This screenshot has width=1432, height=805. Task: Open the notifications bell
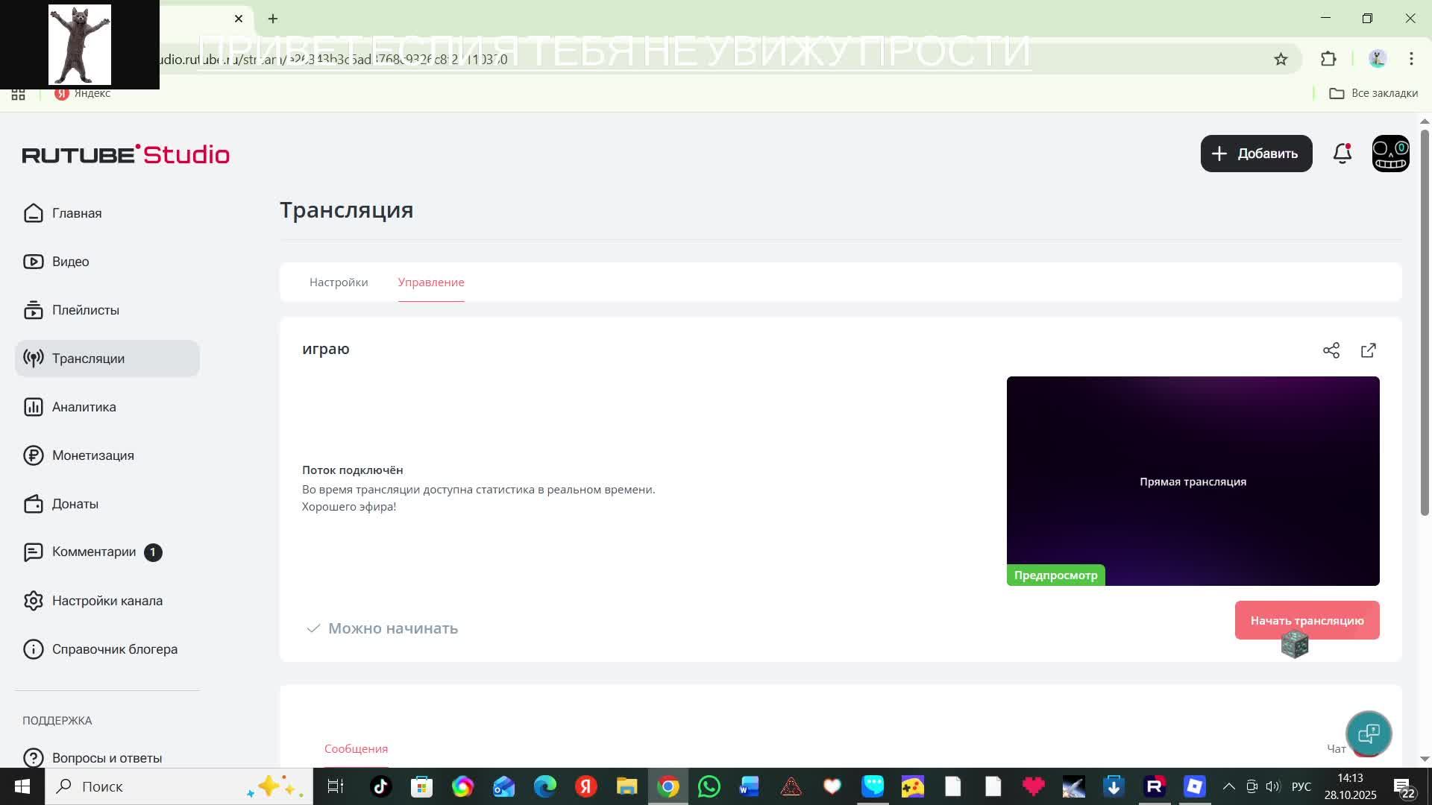tap(1342, 154)
